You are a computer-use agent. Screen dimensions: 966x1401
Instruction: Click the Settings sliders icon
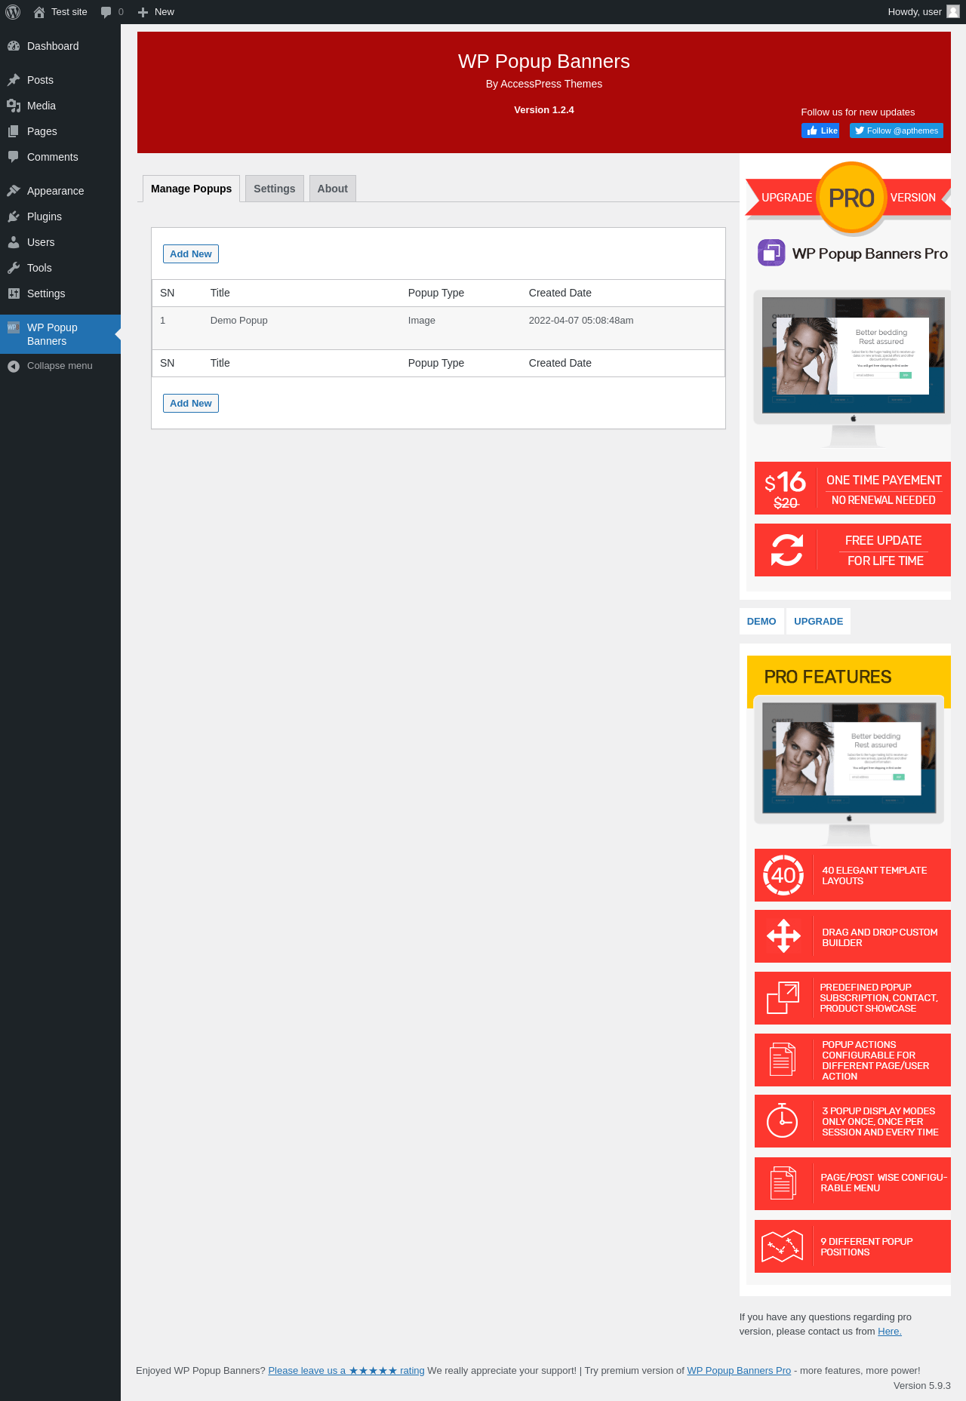pos(14,293)
